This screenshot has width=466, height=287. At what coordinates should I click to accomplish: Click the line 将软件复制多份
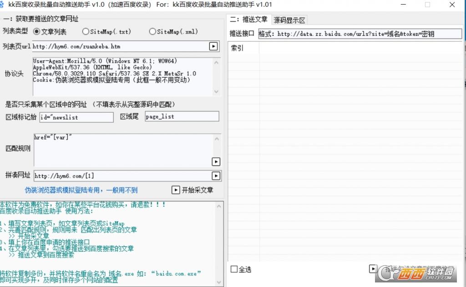pos(101,273)
